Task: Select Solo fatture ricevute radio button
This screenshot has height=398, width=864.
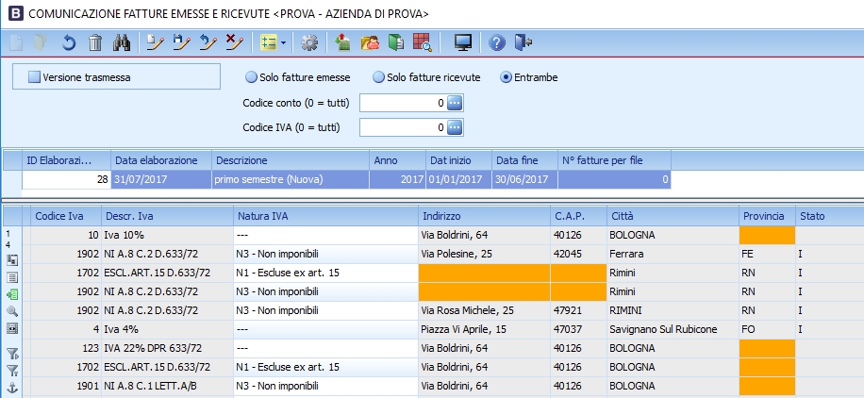Action: [378, 77]
